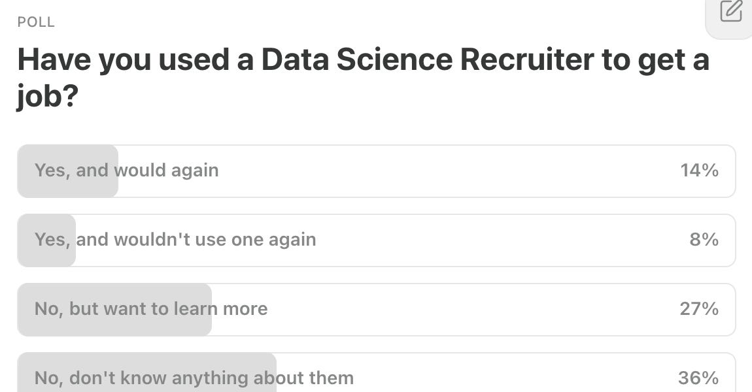Click the POLL label above the question
This screenshot has width=752, height=392.
tap(35, 22)
